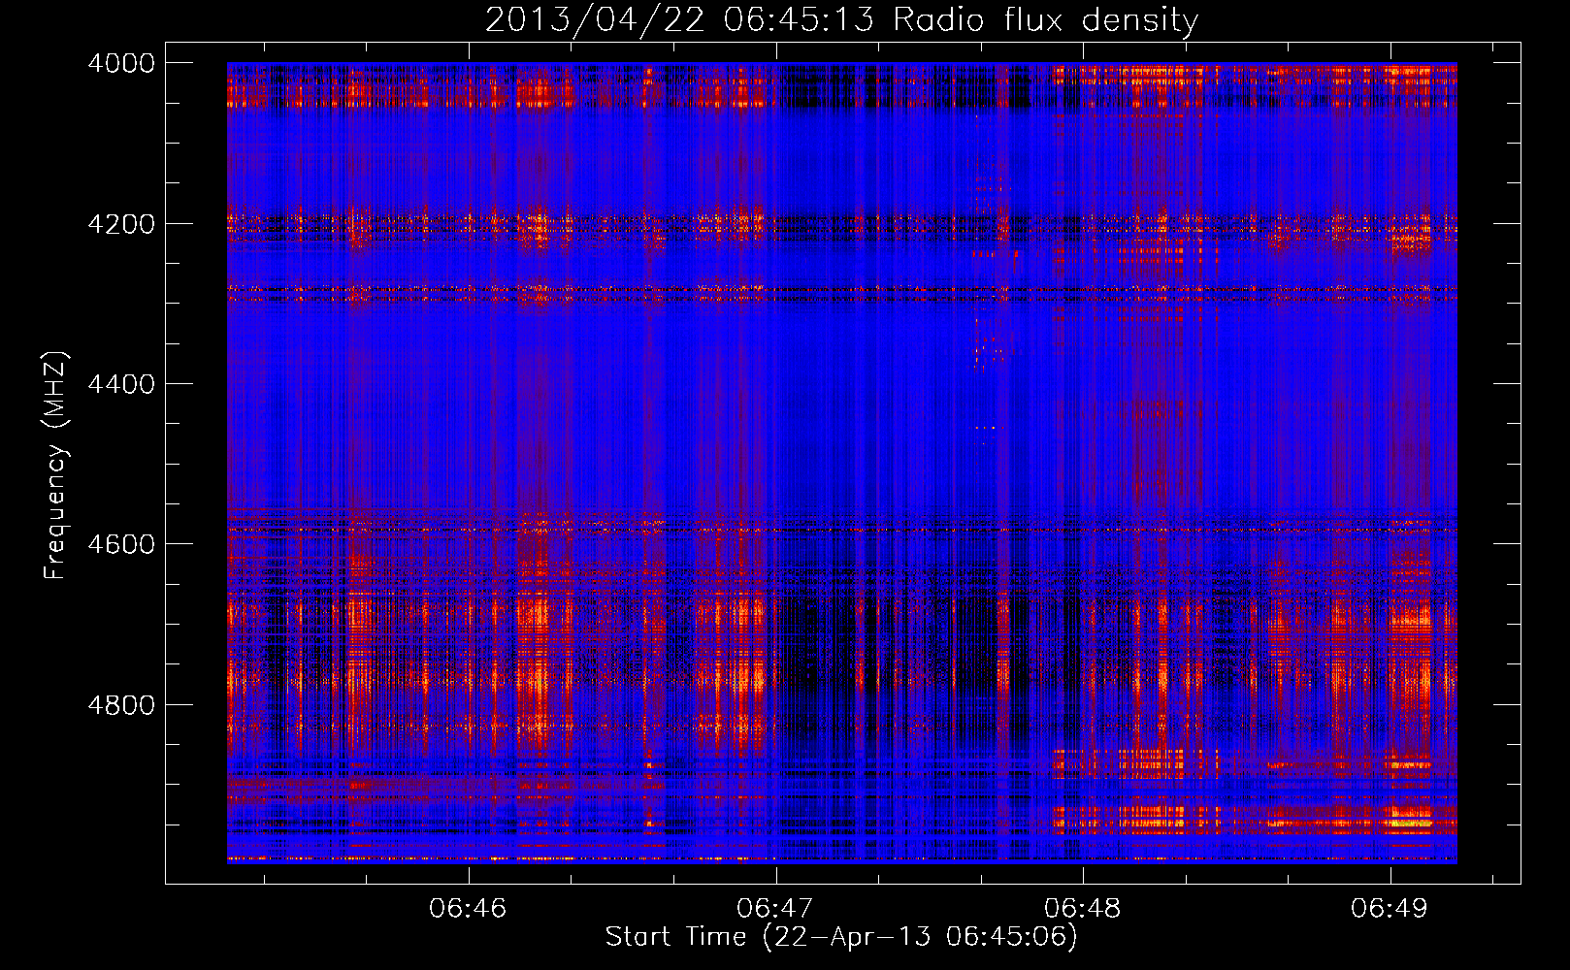Viewport: 1570px width, 970px height.
Task: Click the 4600 frequency axis label
Action: click(121, 544)
